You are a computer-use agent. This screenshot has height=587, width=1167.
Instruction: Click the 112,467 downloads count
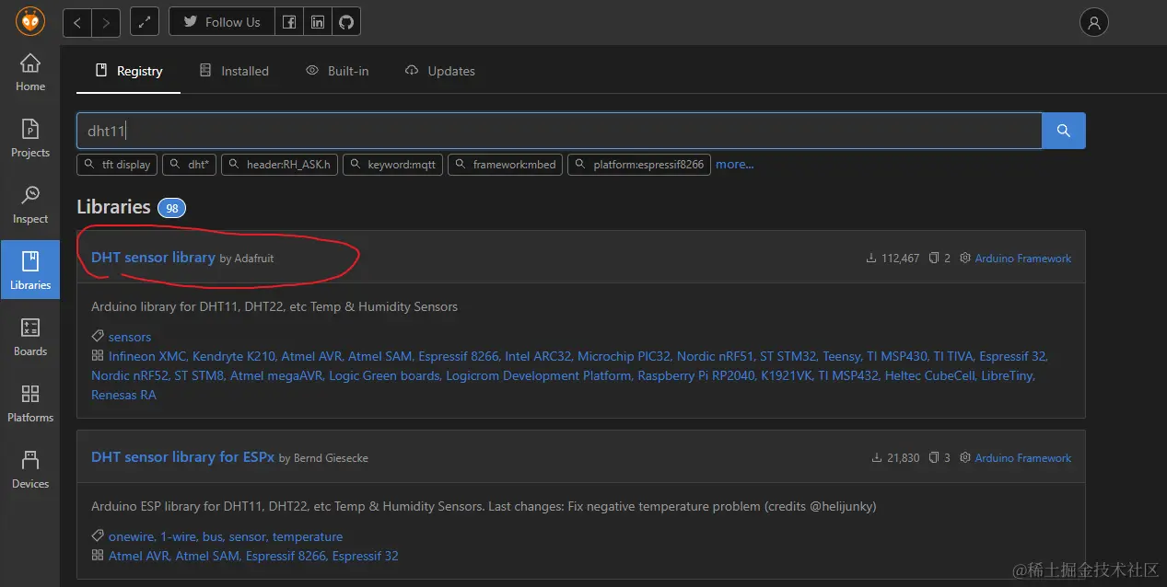pos(893,259)
